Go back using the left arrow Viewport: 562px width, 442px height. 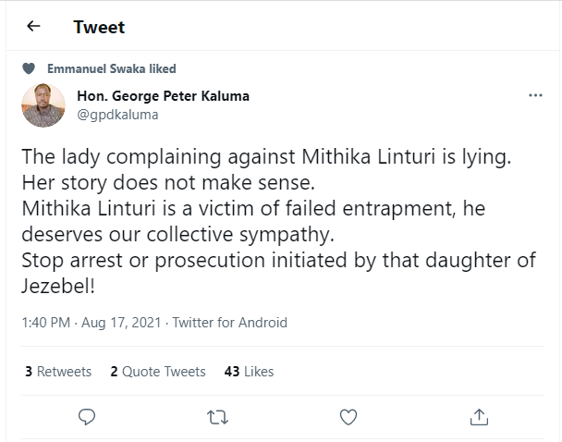[33, 27]
